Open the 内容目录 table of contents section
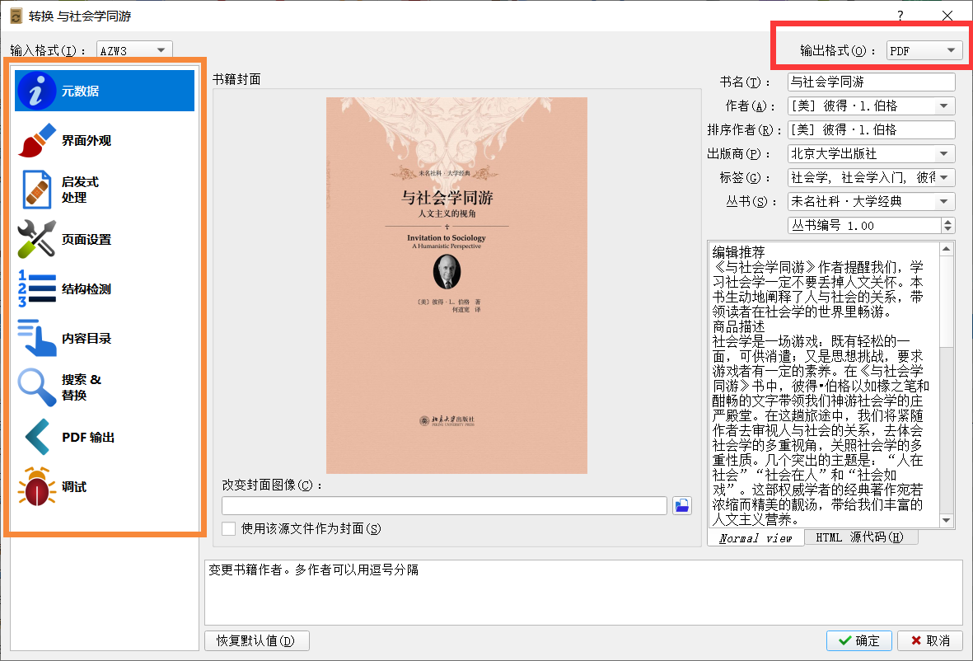 (105, 338)
